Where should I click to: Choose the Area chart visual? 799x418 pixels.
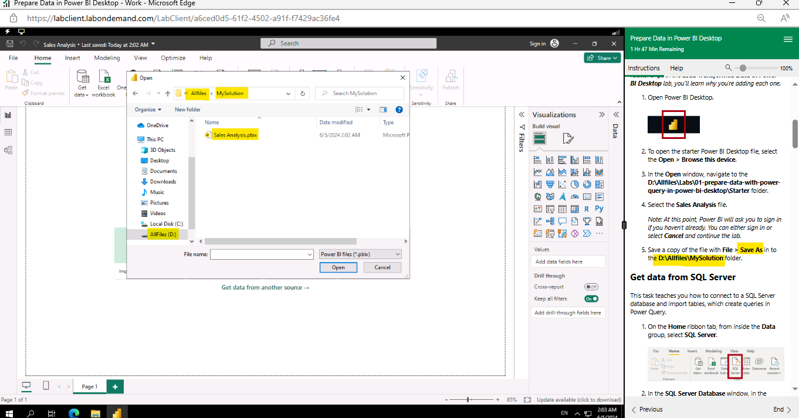(x=550, y=172)
